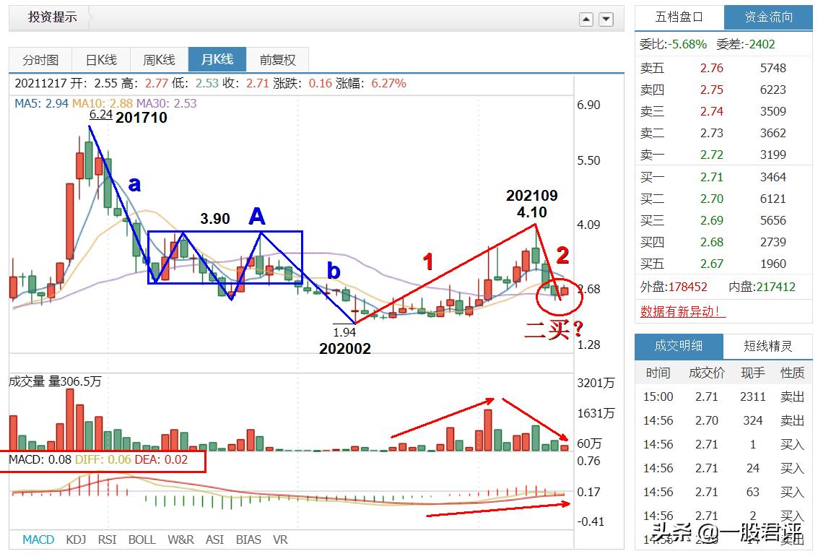Viewport: 818px width, 559px height.
Task: Click the 现手 column header
Action: point(753,373)
